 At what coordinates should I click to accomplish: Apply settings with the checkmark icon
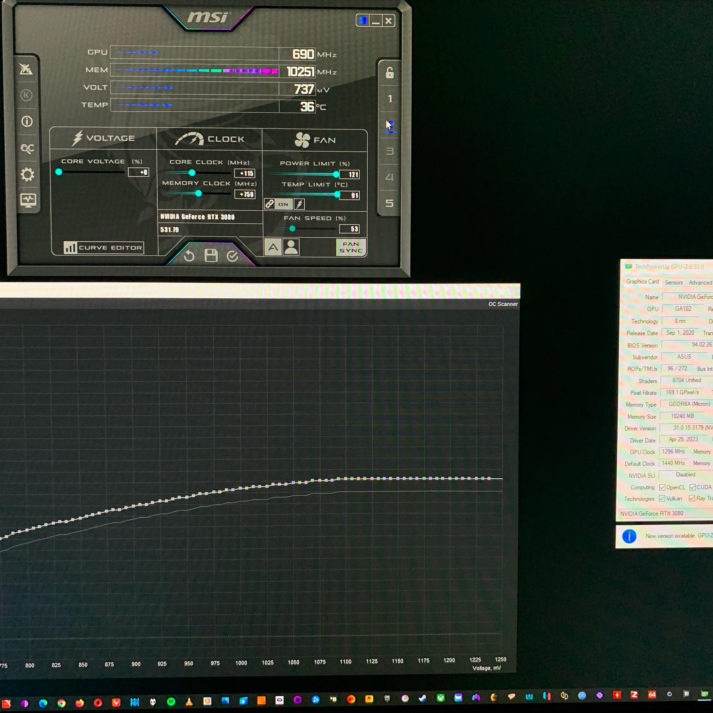[233, 256]
